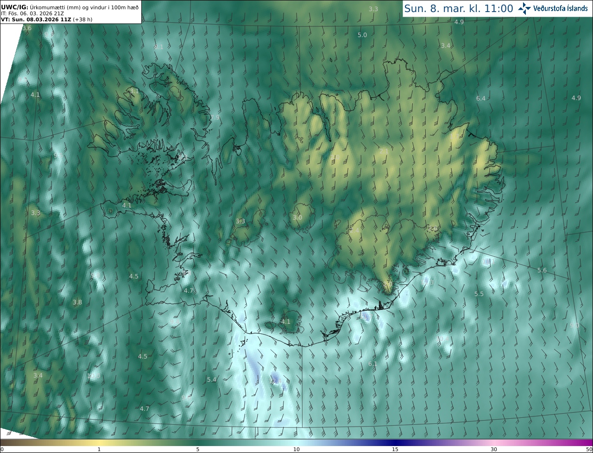This screenshot has width=593, height=453.
Task: Click the '30' tick on the color scale
Action: coord(494,449)
